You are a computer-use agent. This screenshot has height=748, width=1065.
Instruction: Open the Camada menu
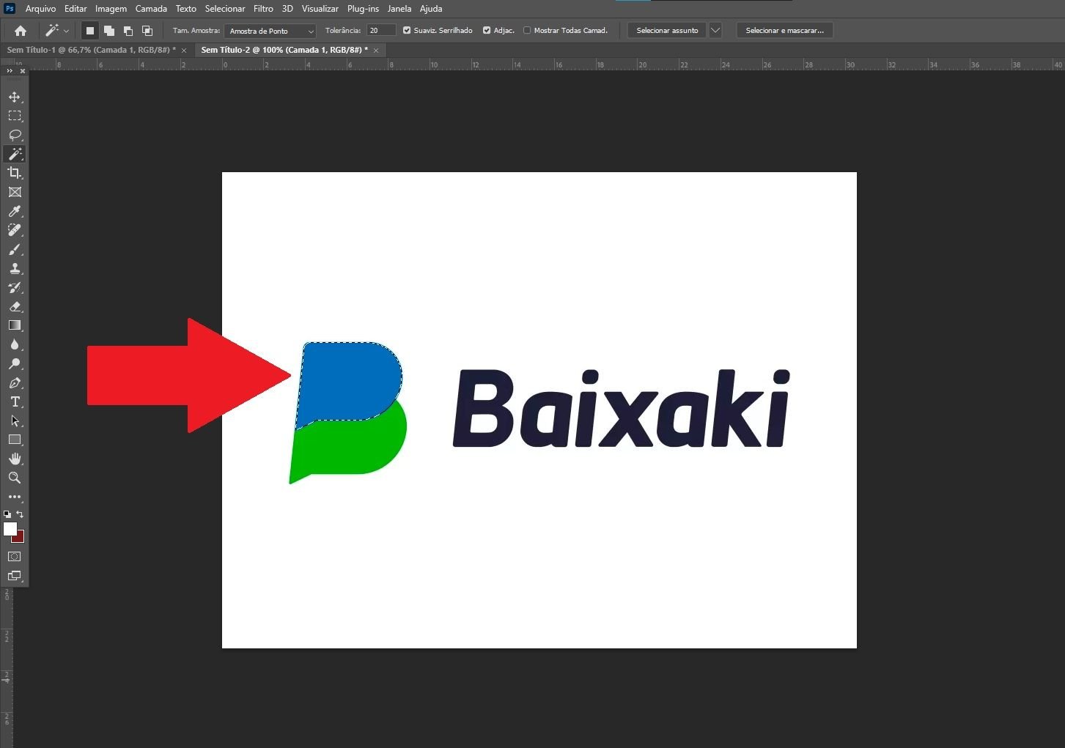[x=151, y=9]
